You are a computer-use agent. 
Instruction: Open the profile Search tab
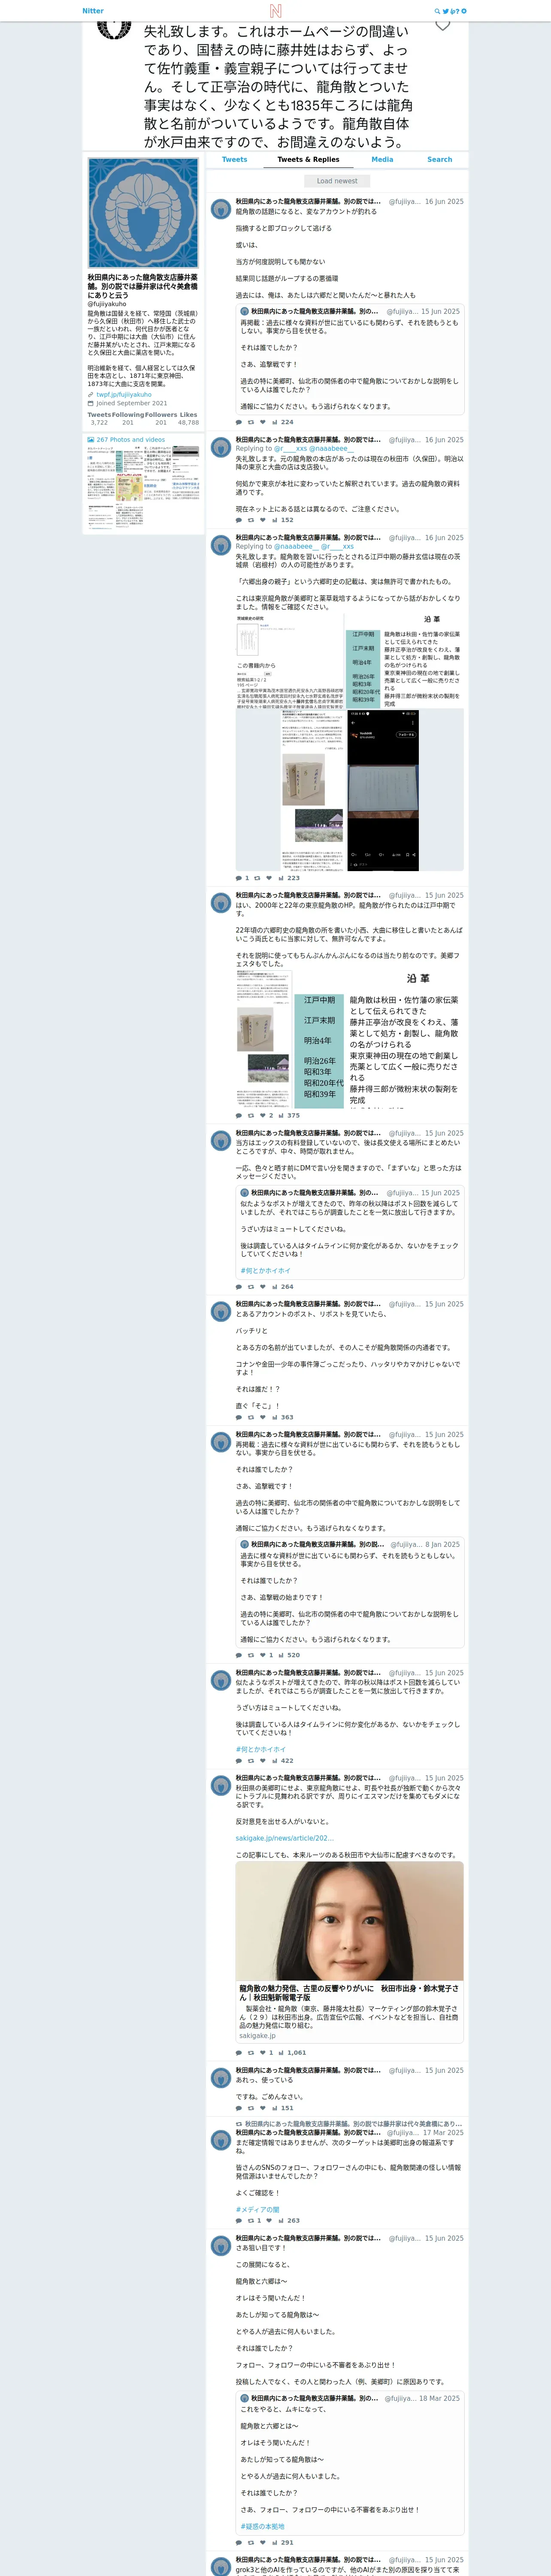[x=440, y=160]
